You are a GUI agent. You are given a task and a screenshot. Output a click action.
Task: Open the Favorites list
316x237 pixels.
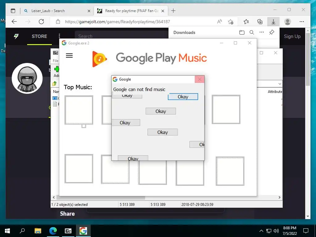[246, 22]
